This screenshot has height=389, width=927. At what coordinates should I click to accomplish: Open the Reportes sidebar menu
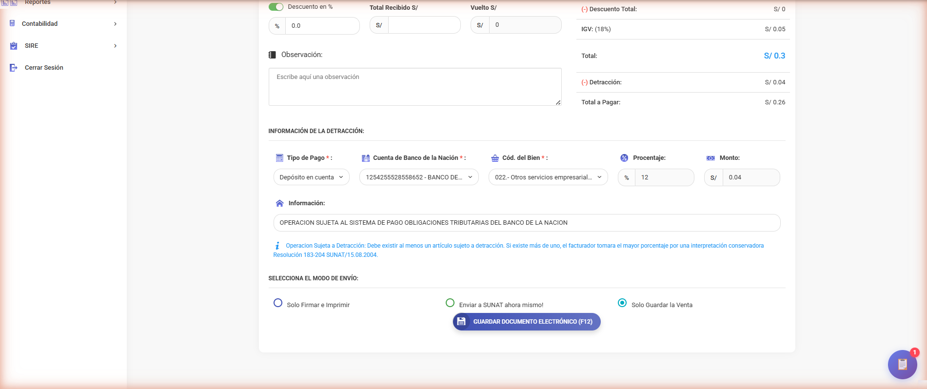pyautogui.click(x=63, y=2)
